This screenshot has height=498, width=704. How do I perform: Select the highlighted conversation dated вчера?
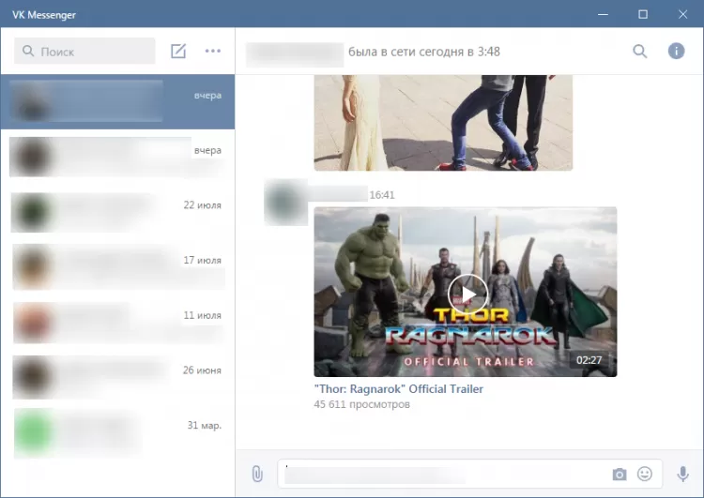pos(117,102)
